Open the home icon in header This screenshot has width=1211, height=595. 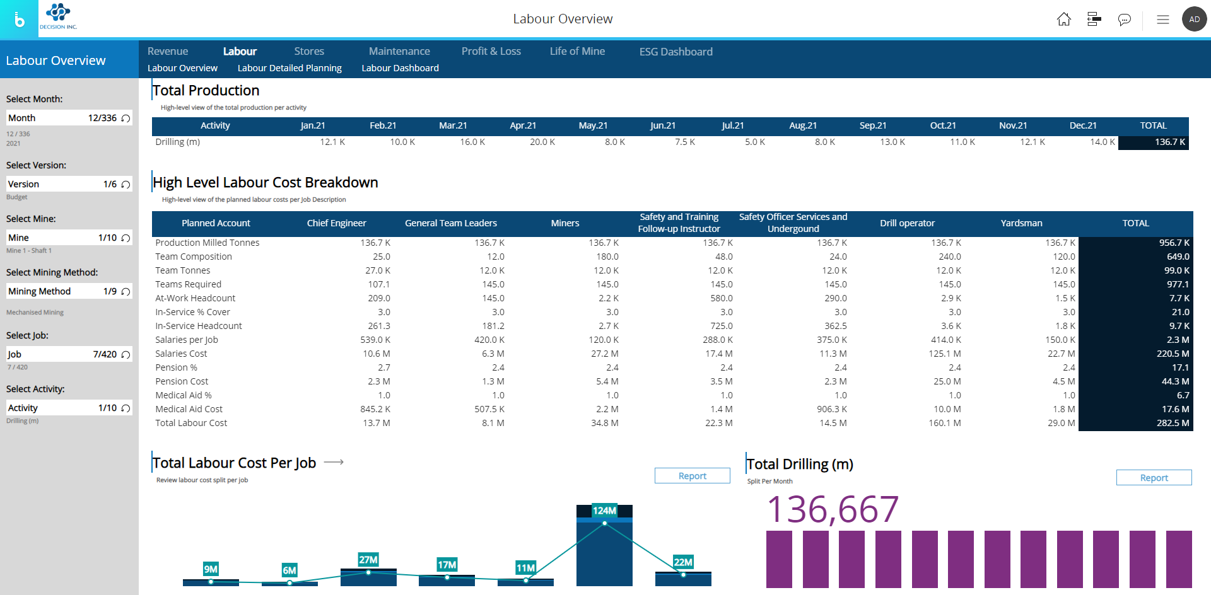(1063, 20)
